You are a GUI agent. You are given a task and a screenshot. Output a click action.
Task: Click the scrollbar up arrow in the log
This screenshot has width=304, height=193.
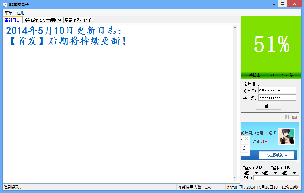tap(235, 28)
